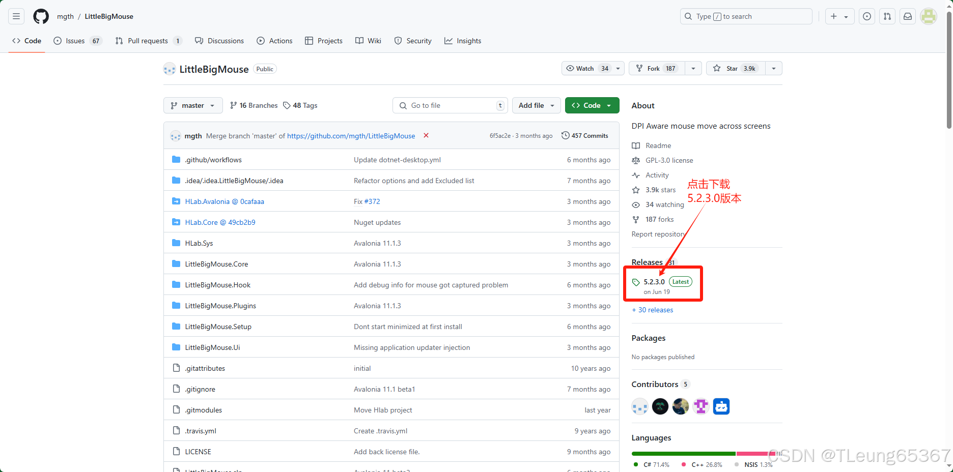Image resolution: width=953 pixels, height=472 pixels.
Task: Open the + 30 releases link
Action: (653, 310)
